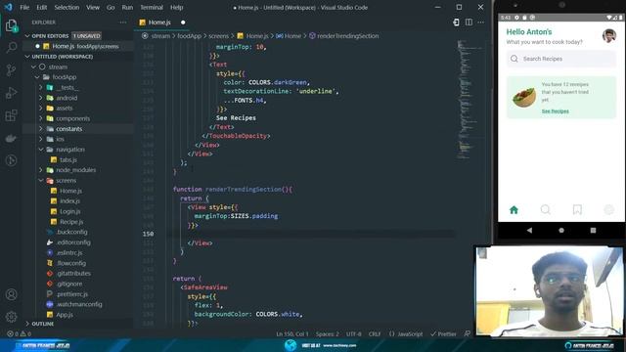The image size is (626, 352).
Task: Open the Docker view in activity bar
Action: [x=11, y=138]
